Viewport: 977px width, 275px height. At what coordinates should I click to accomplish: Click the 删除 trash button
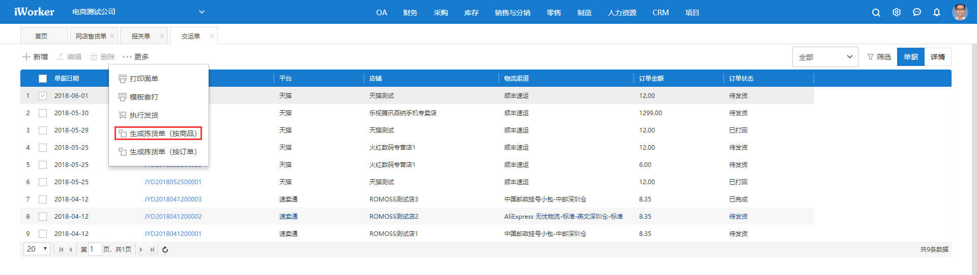pyautogui.click(x=102, y=57)
